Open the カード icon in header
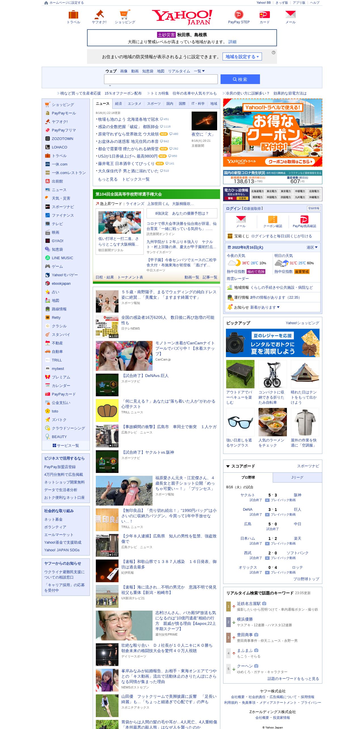364x729 pixels. (264, 14)
